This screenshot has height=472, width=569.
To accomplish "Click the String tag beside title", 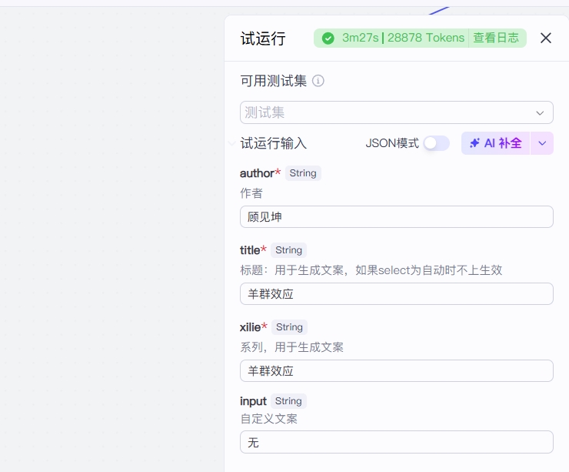I will (288, 250).
